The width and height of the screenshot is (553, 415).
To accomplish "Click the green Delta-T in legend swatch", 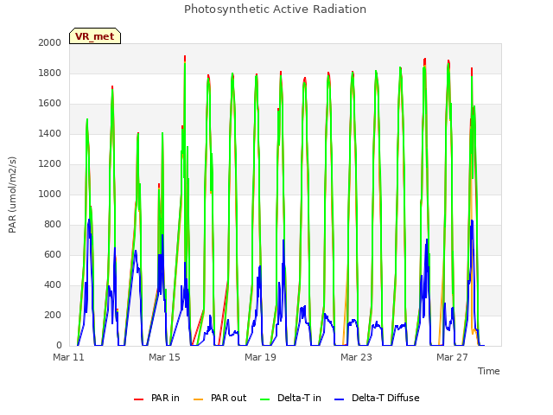I will coord(265,399).
